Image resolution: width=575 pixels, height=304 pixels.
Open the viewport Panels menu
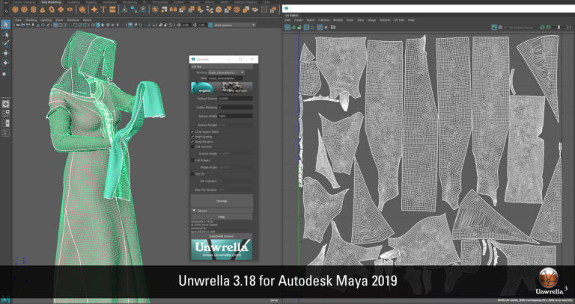[88, 19]
